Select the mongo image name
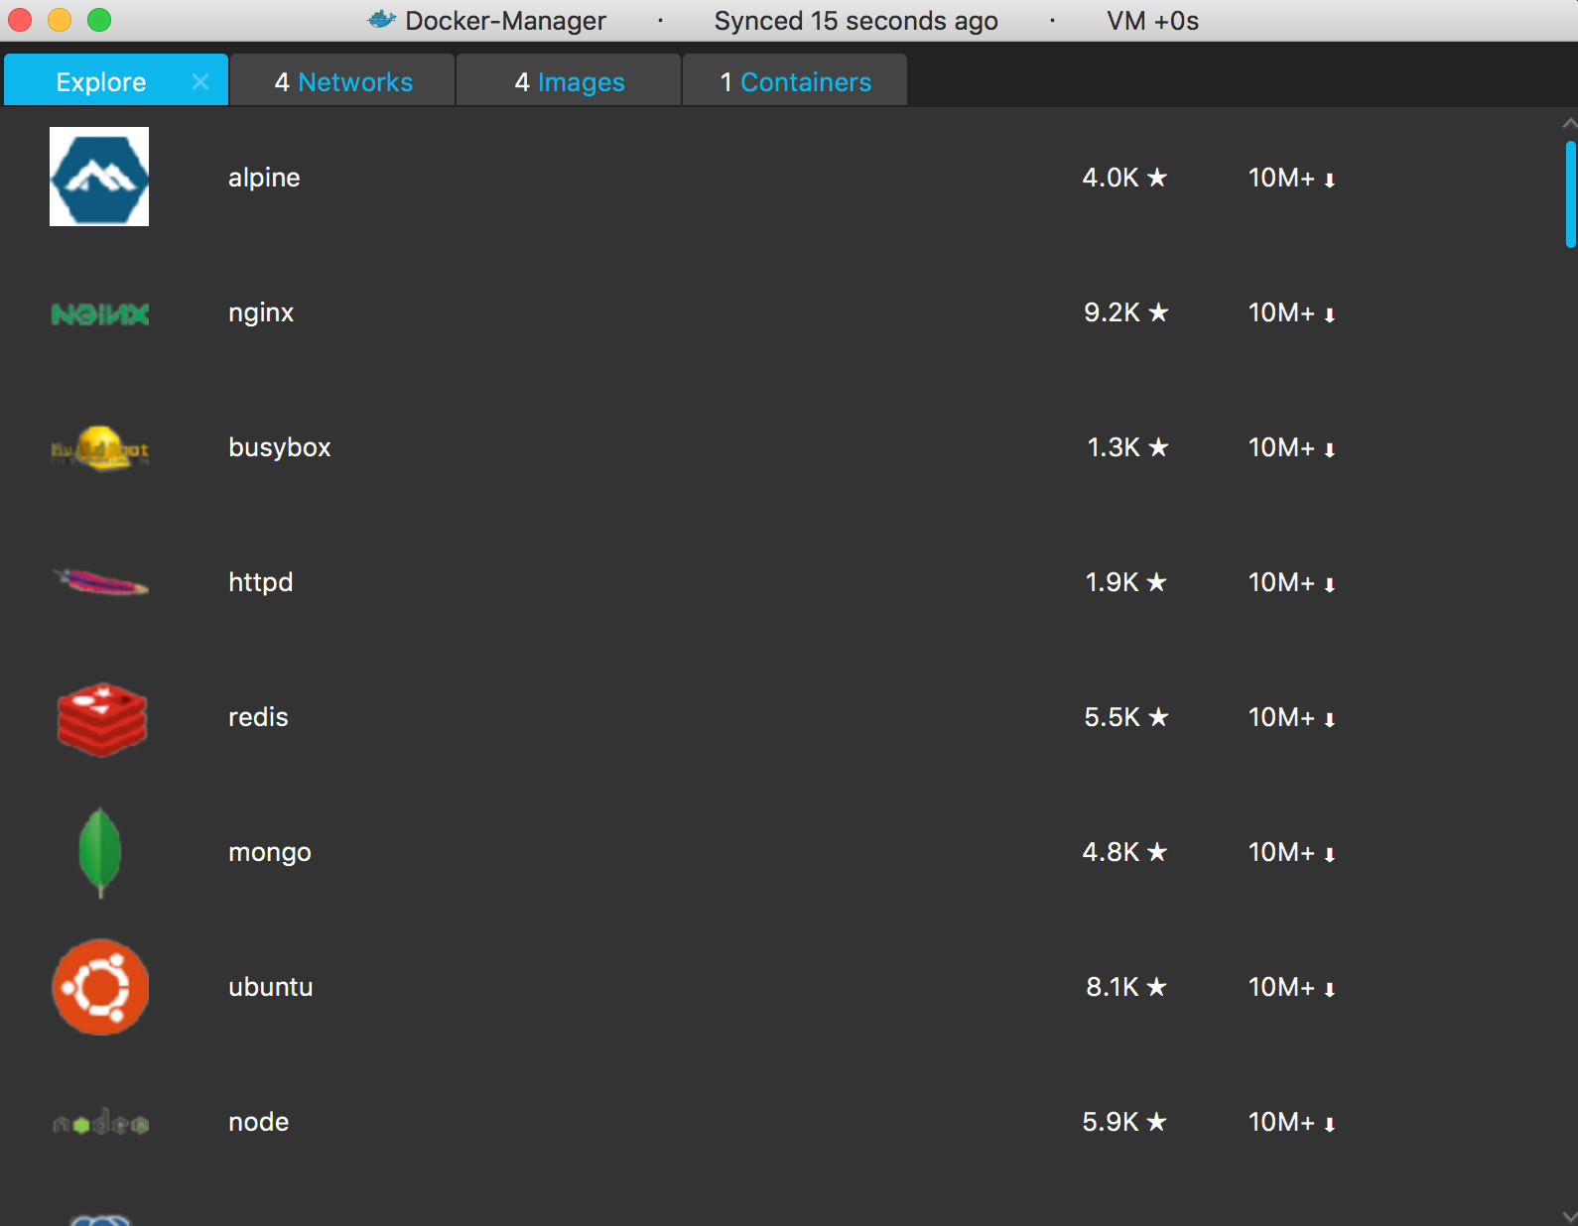 pyautogui.click(x=270, y=853)
